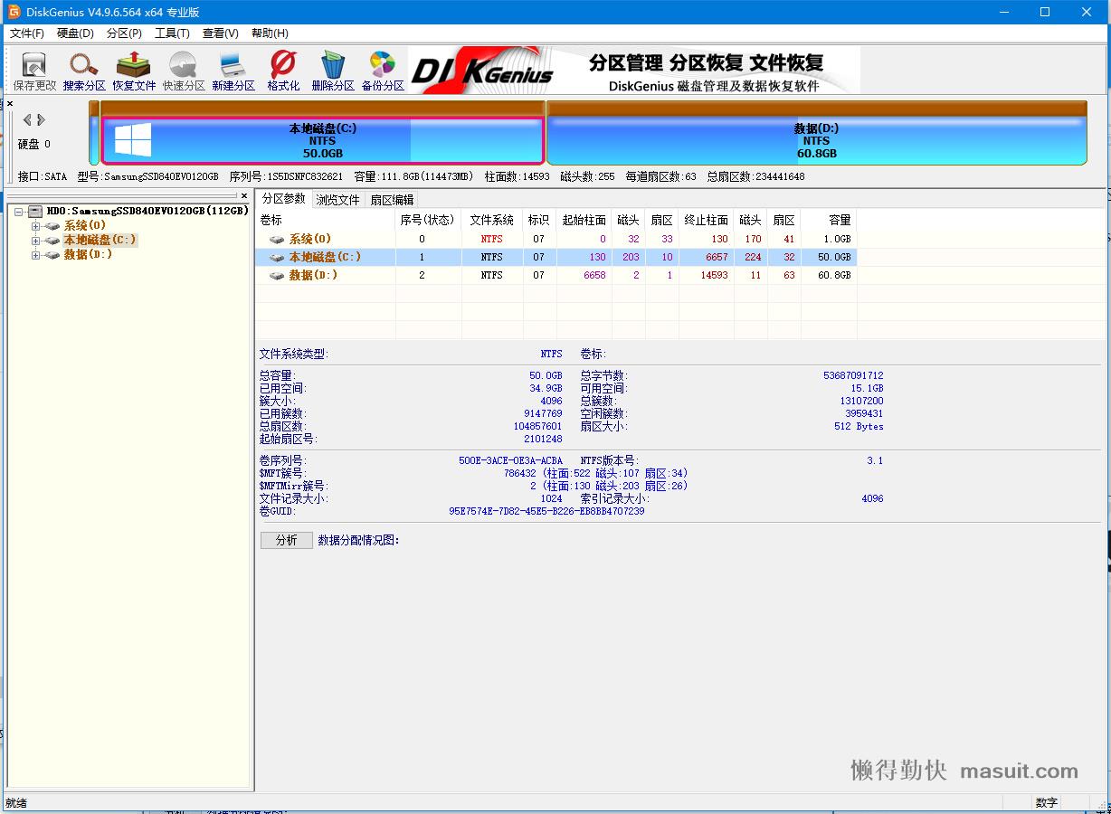Click the 保存更改 (Save Changes) toolbar icon
The image size is (1111, 814).
tap(34, 71)
